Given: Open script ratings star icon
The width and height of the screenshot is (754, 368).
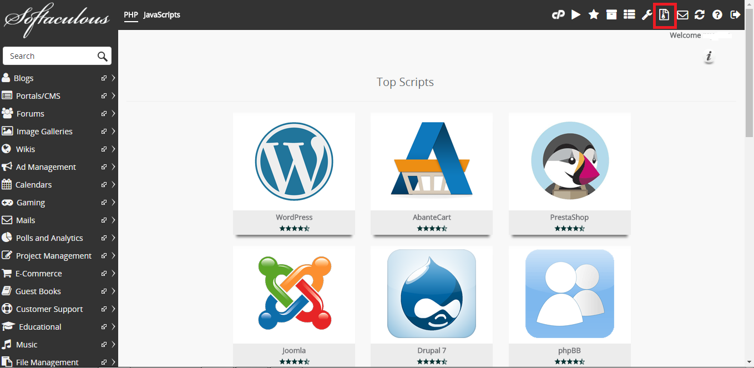Looking at the screenshot, I should pos(594,15).
